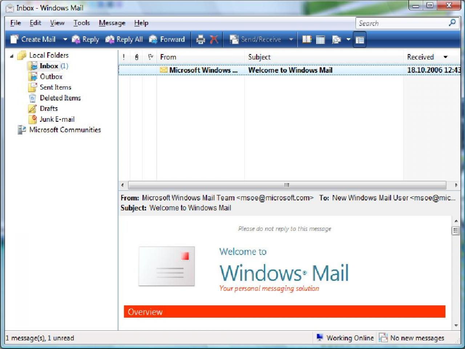465x349 pixels.
Task: Click the No new messages status indicator
Action: (x=412, y=338)
